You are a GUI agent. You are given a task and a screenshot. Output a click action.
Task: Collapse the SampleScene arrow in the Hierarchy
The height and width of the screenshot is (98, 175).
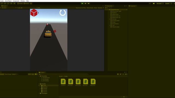tap(108, 10)
